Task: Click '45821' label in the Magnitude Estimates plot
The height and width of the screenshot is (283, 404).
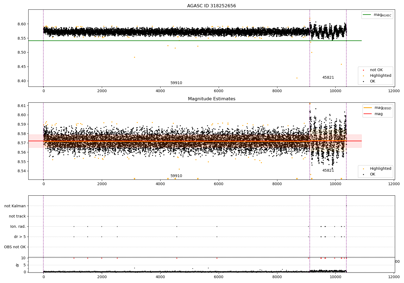Action: (x=328, y=171)
